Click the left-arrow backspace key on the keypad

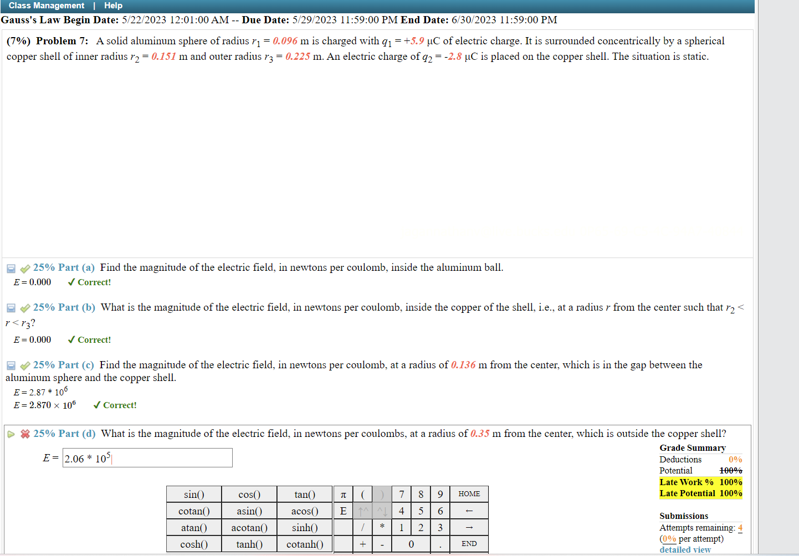[469, 511]
